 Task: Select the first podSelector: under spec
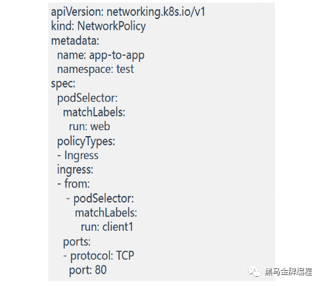(x=87, y=98)
